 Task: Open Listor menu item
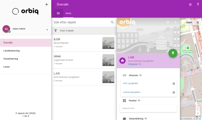click(x=26, y=67)
